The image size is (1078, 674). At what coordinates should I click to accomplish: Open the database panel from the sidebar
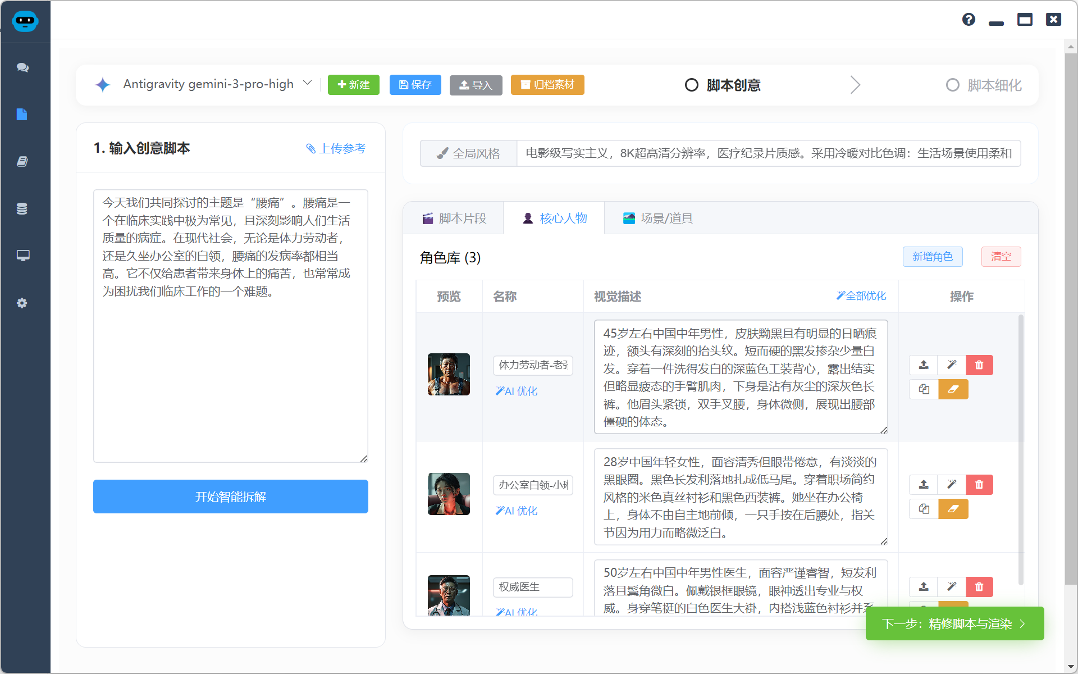coord(22,208)
